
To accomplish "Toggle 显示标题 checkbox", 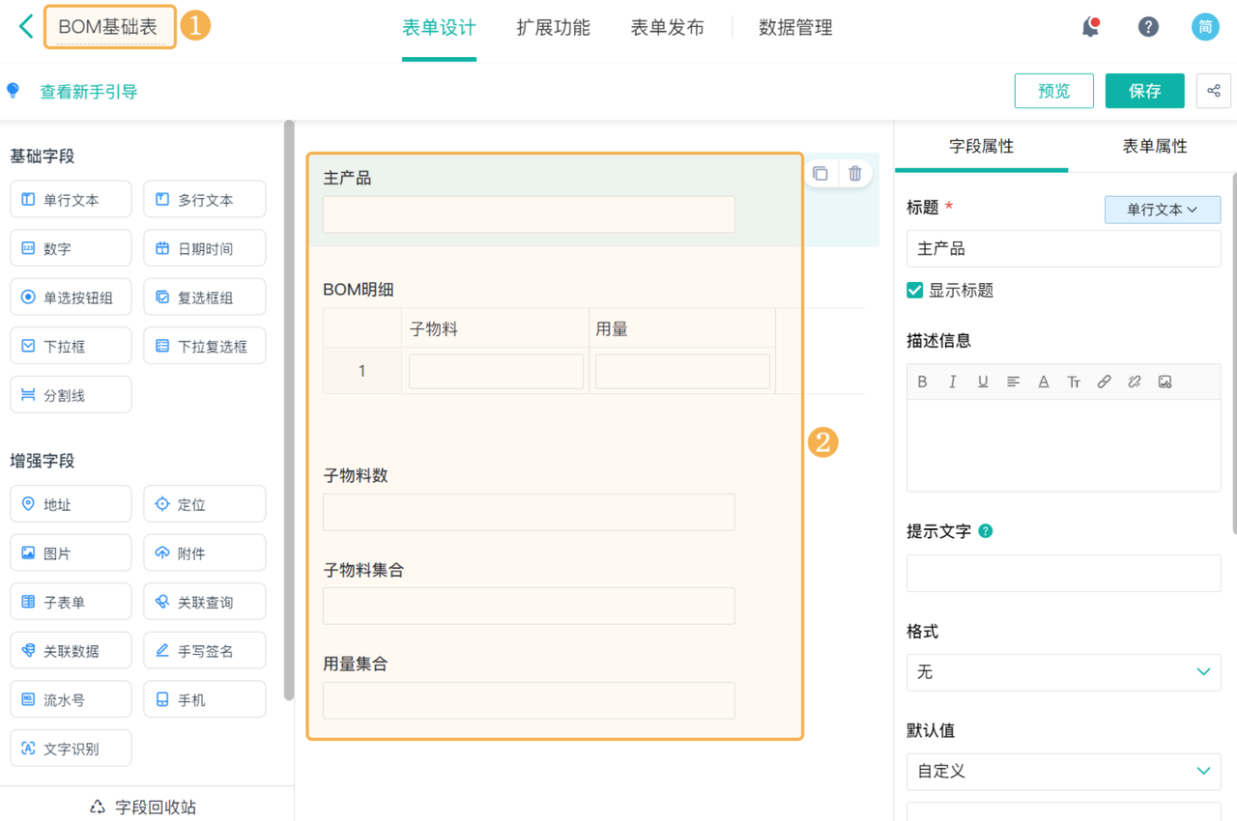I will point(914,290).
